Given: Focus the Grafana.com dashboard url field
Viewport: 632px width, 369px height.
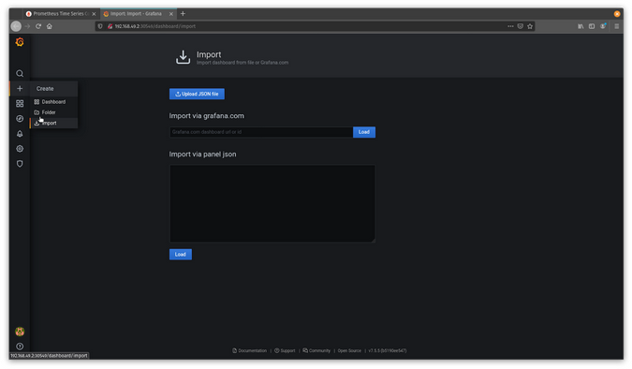Looking at the screenshot, I should coord(261,132).
